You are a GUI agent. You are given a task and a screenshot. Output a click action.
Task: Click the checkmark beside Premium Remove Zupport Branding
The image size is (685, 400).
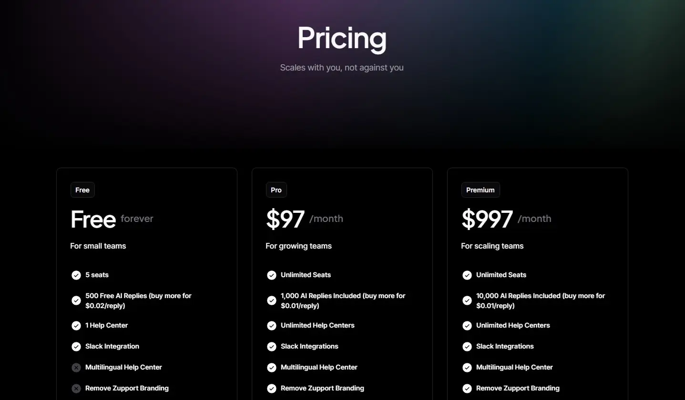pyautogui.click(x=467, y=389)
